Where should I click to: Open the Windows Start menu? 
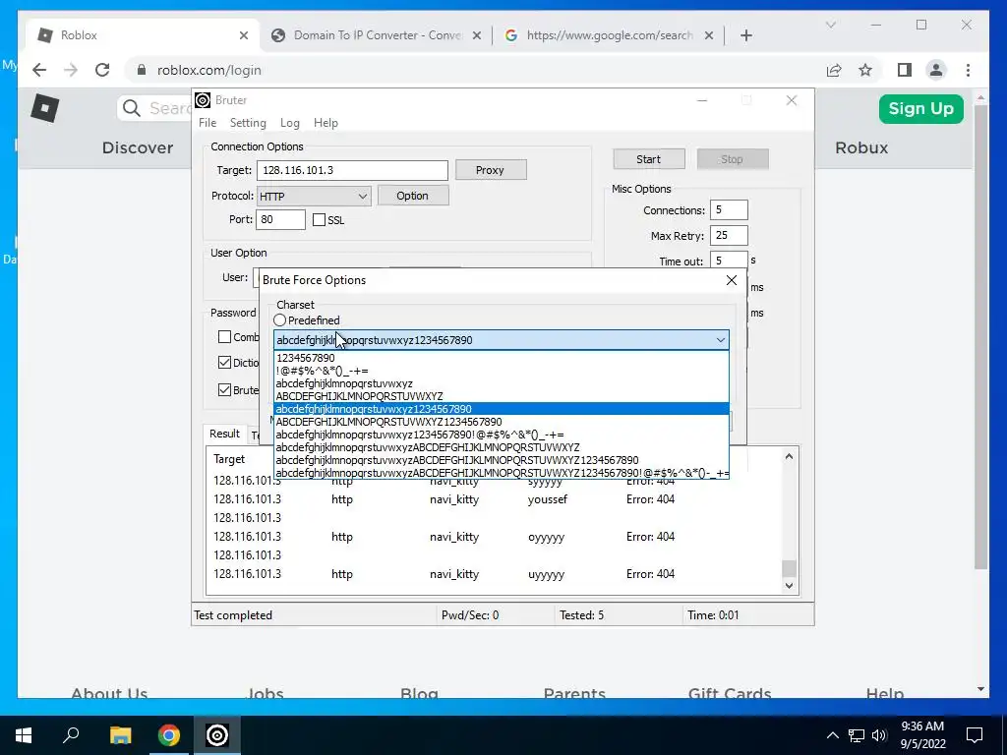24,735
